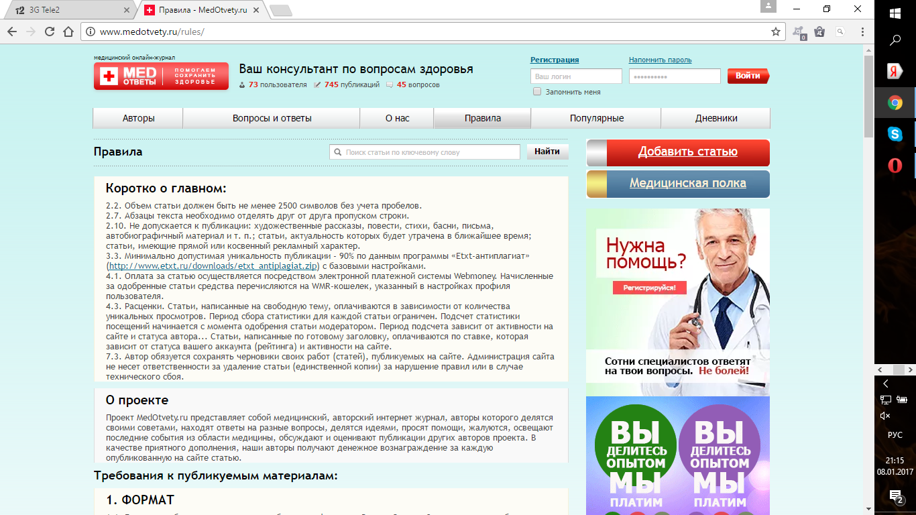Open Opera browser from the taskbar
Screen dimensions: 916x515
(895, 166)
